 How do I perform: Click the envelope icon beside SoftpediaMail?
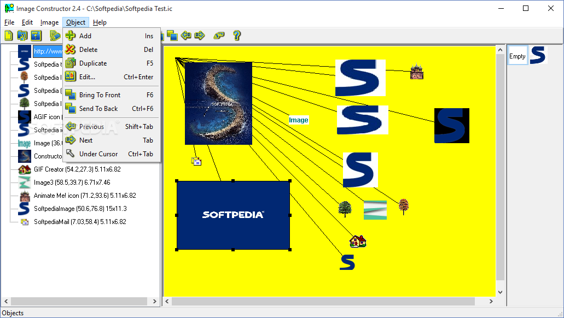click(25, 222)
